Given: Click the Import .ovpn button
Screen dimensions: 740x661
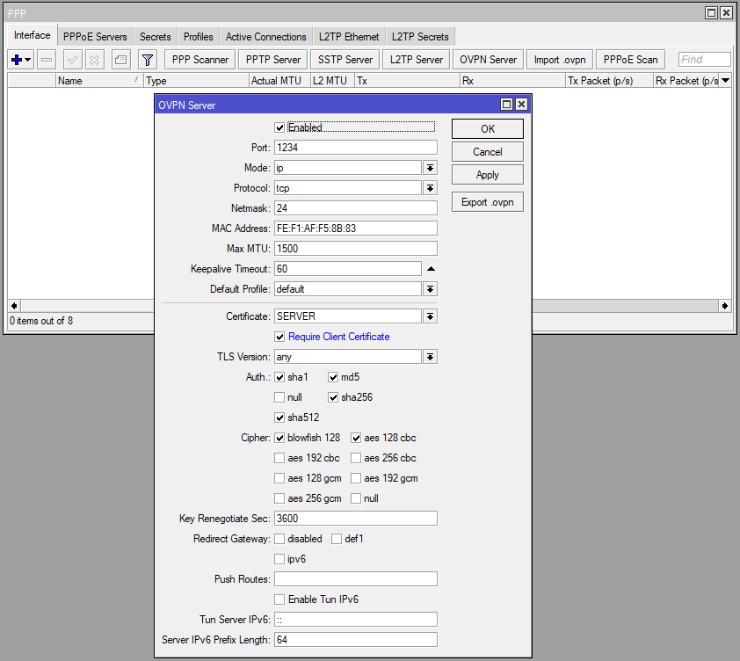Looking at the screenshot, I should click(560, 60).
